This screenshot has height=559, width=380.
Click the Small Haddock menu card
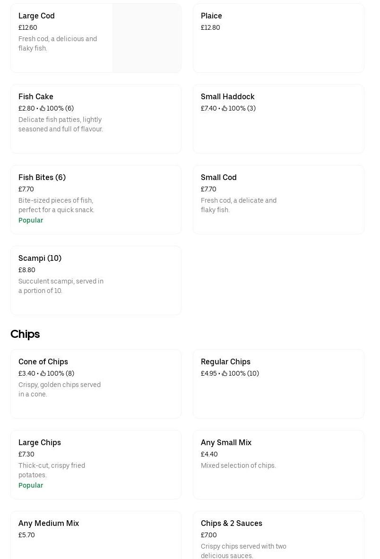(x=278, y=119)
